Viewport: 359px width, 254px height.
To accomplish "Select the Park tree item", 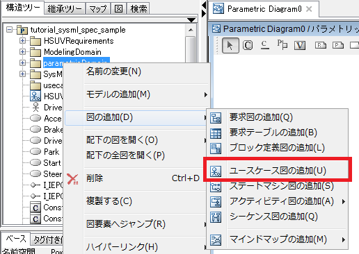I will coord(51,152).
